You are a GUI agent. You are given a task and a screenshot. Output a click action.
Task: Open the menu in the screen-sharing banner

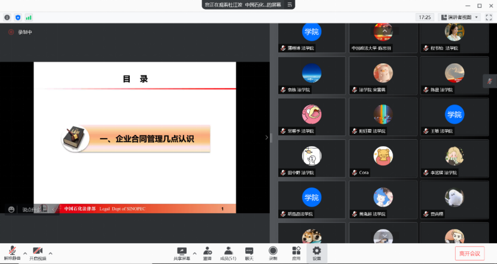[289, 4]
